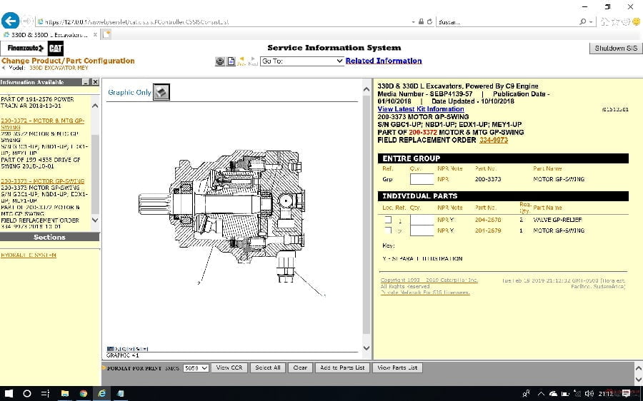Open the browser favorites star icon

(x=615, y=21)
